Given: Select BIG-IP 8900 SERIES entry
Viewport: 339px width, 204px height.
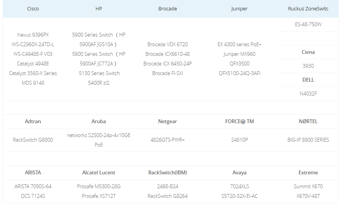Looking at the screenshot, I should point(308,140).
